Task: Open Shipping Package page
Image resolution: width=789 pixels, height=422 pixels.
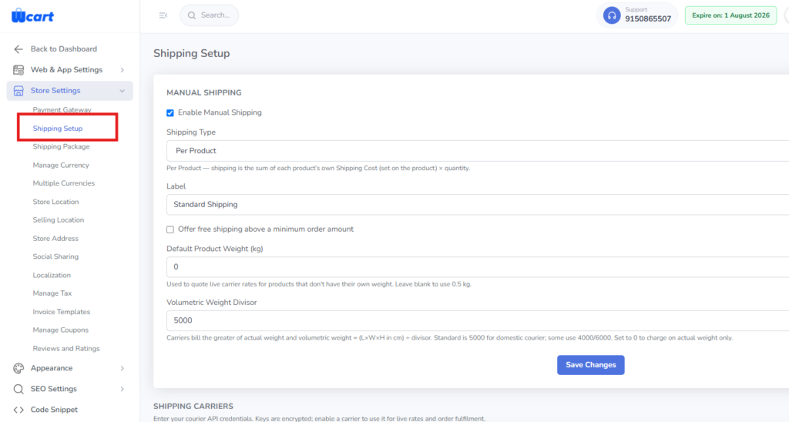Action: pos(61,146)
